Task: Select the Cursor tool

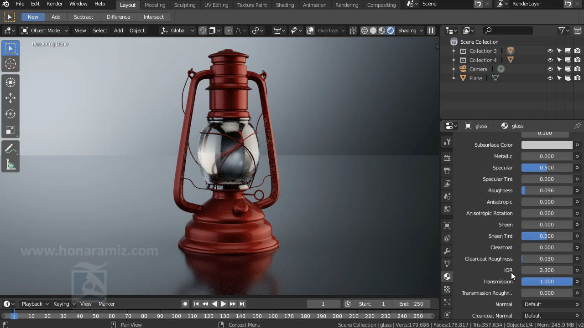Action: [x=10, y=64]
